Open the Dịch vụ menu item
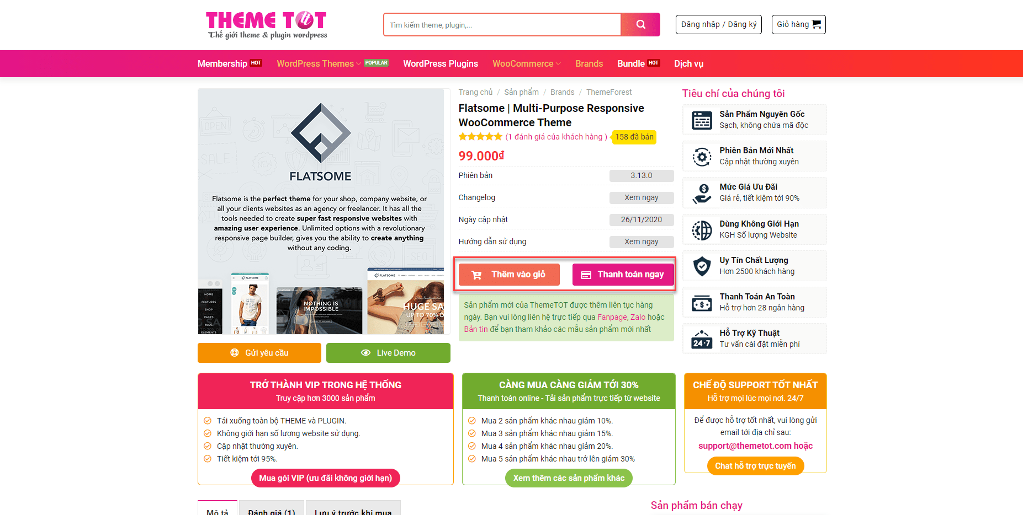 688,63
